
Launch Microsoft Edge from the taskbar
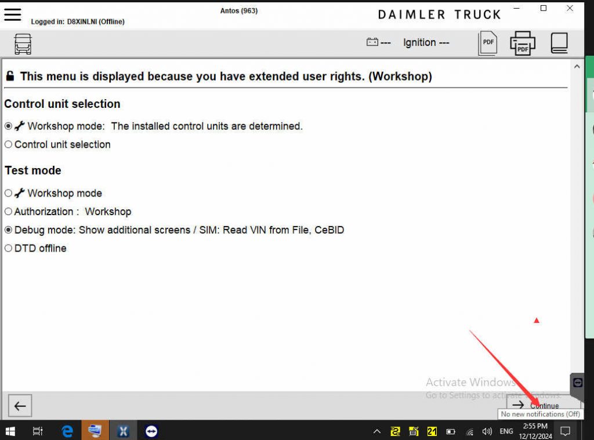pyautogui.click(x=67, y=431)
